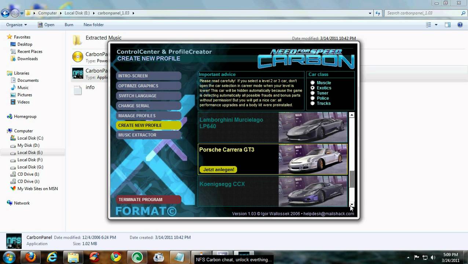Click in the Search carbonpanel_1.03 field
The image size is (468, 264).
coord(423,13)
